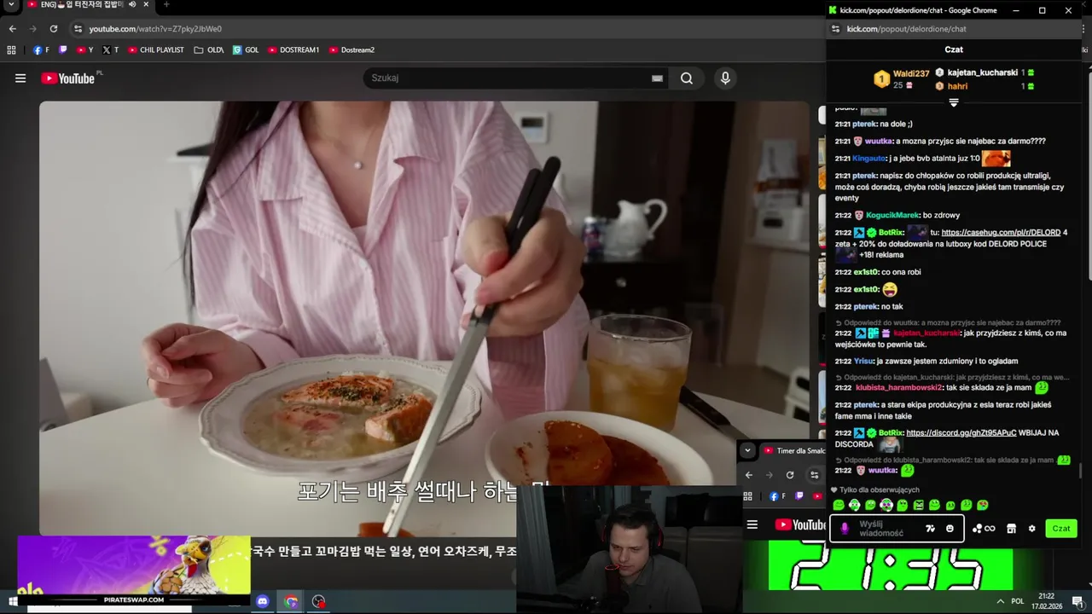The width and height of the screenshot is (1092, 614).
Task: Open the X T bookmark
Action: (x=111, y=50)
